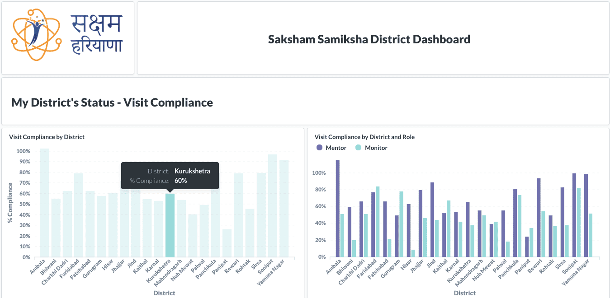Select the teal Monitor bar for Sonipat
This screenshot has width=610, height=298.
coord(578,222)
